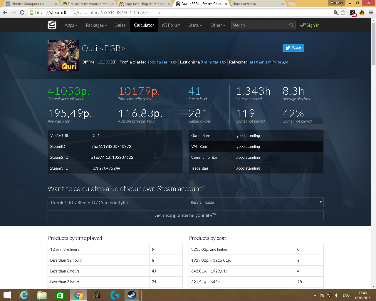
Task: Click the 'about a year ago' profile created text
Action: pyautogui.click(x=162, y=62)
